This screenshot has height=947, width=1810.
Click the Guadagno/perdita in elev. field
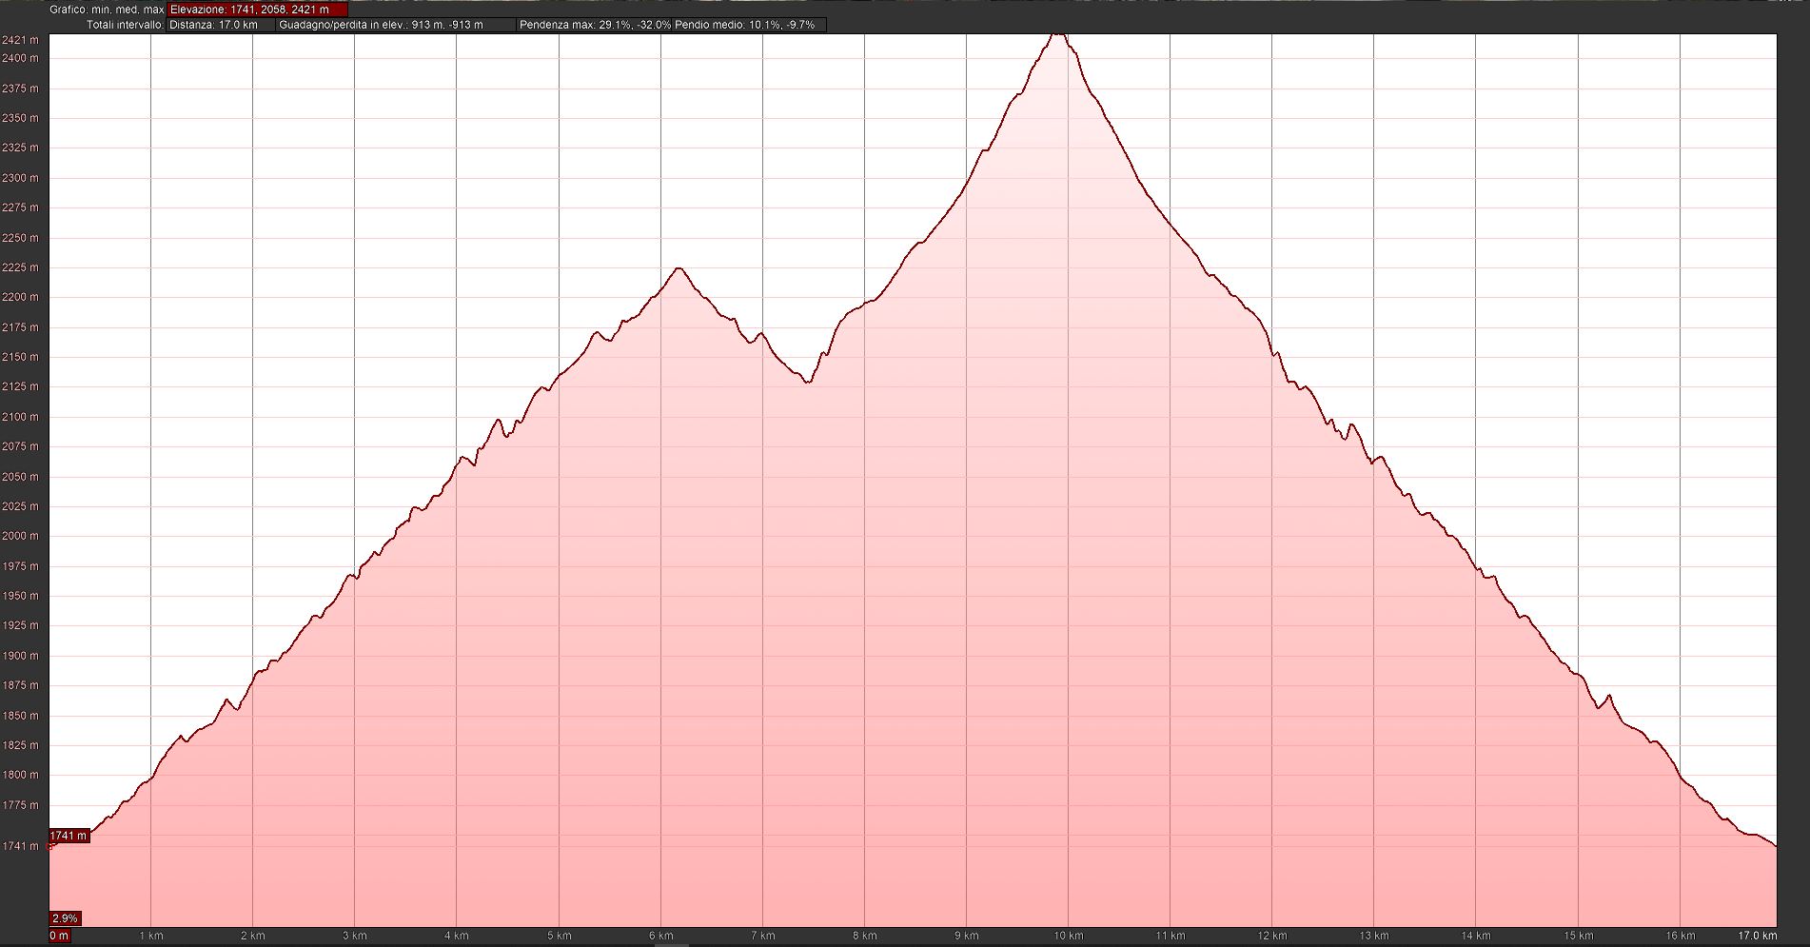[395, 25]
